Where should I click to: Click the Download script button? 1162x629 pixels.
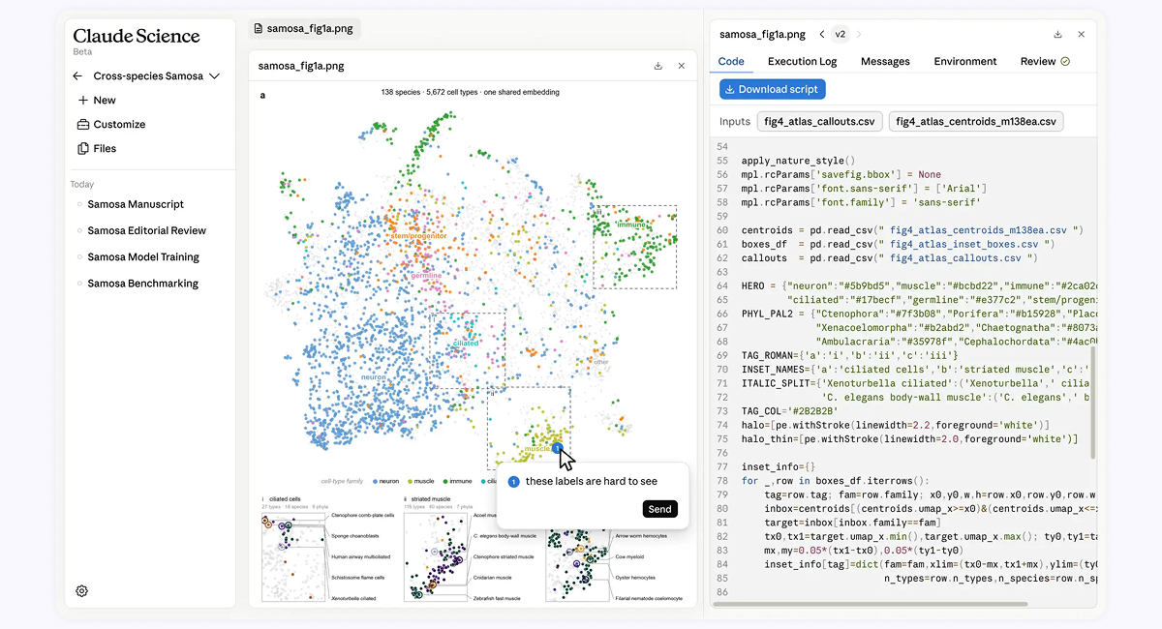pyautogui.click(x=773, y=89)
